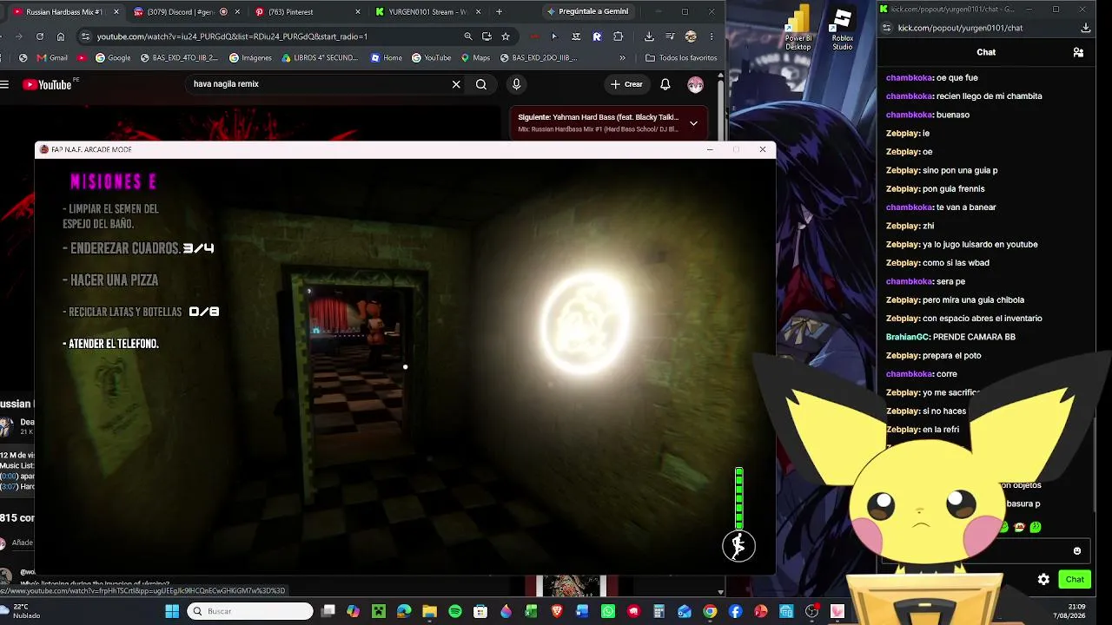Open the Kick chat settings gear

click(x=1043, y=579)
